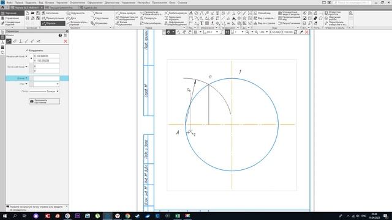Open the Оформление menu
Image resolution: width=392 pixels, height=220 pixels.
click(95, 2)
